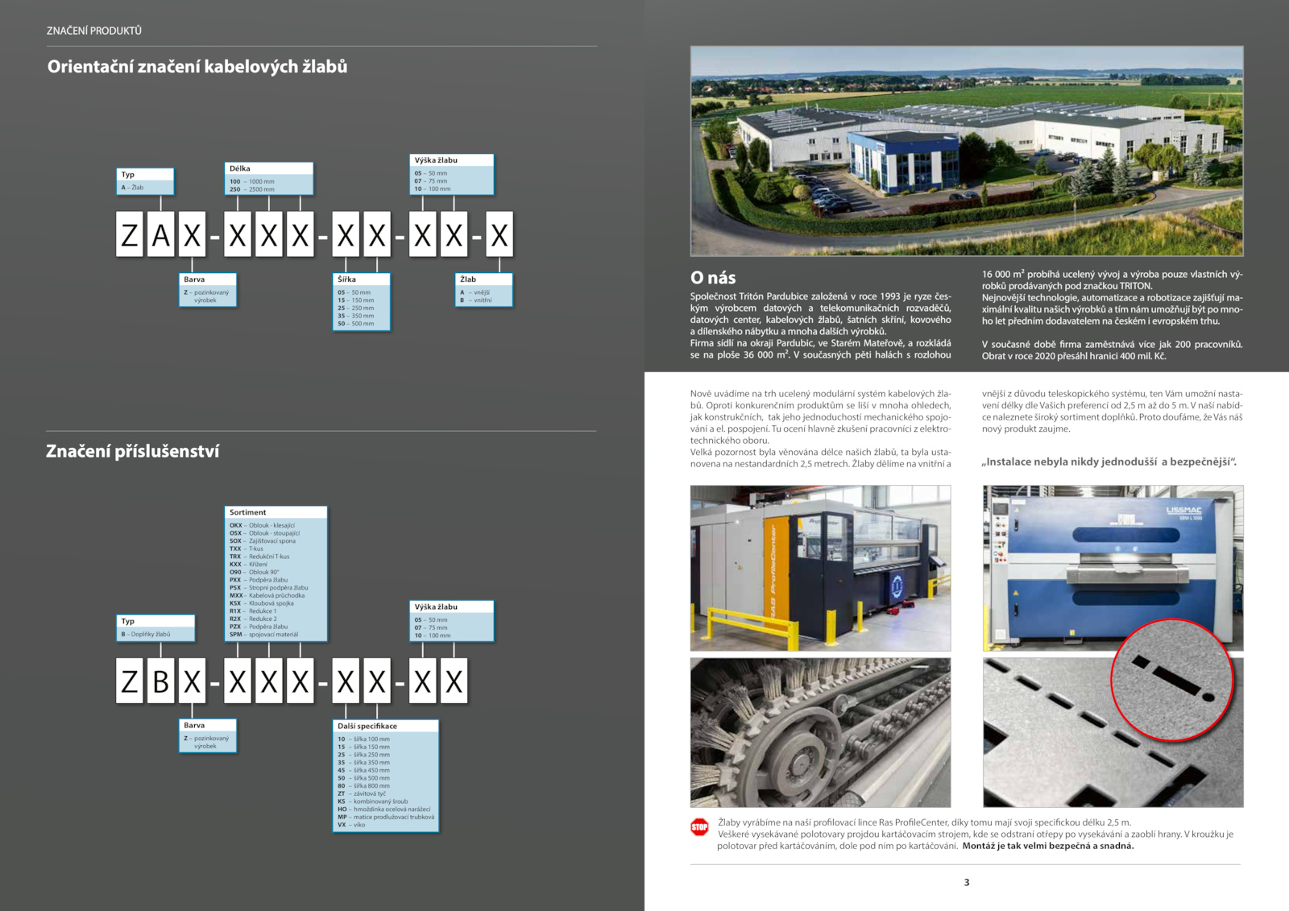Click the letter 'B' tile in the ZBX code
The width and height of the screenshot is (1289, 911).
pos(160,681)
